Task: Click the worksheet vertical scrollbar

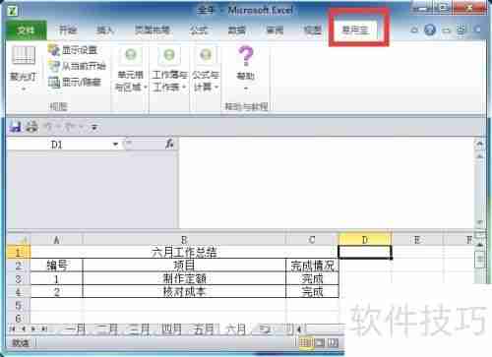Action: 480,263
